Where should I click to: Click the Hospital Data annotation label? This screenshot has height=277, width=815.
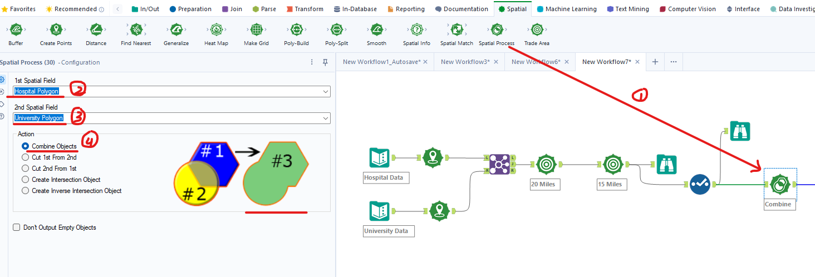[x=386, y=177]
